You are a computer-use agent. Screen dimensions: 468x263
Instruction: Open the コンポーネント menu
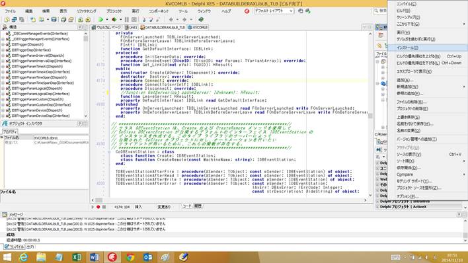pyautogui.click(x=159, y=11)
